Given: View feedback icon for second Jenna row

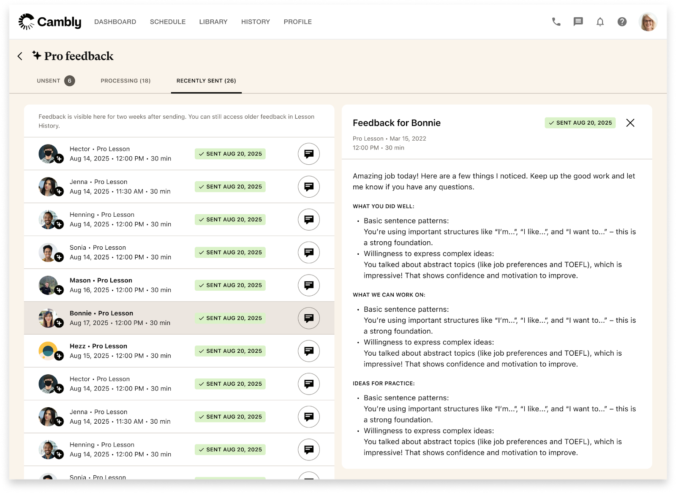Looking at the screenshot, I should 309,417.
